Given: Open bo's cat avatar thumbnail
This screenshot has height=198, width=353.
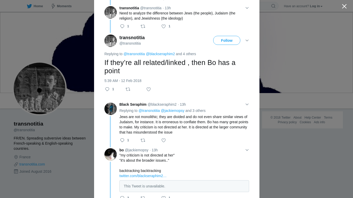Looking at the screenshot, I should point(111,154).
